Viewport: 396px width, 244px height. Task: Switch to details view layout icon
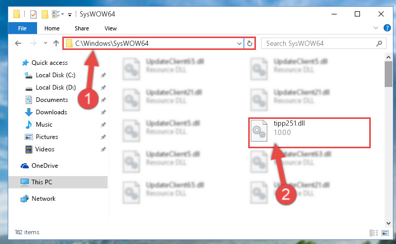point(374,233)
